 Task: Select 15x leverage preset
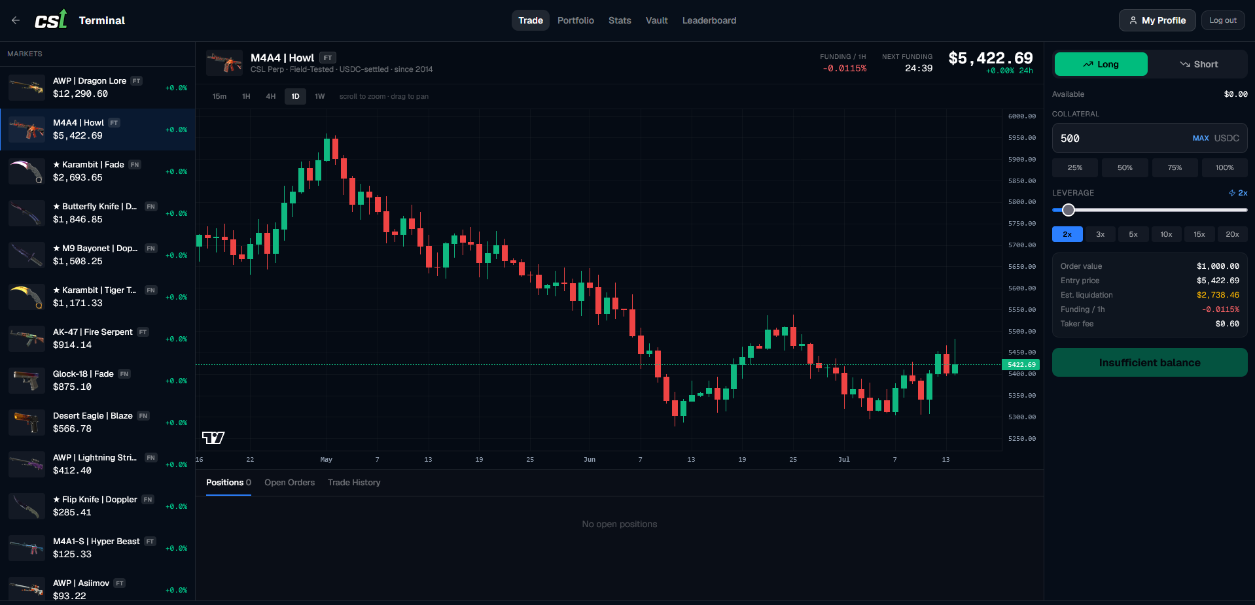tap(1199, 234)
